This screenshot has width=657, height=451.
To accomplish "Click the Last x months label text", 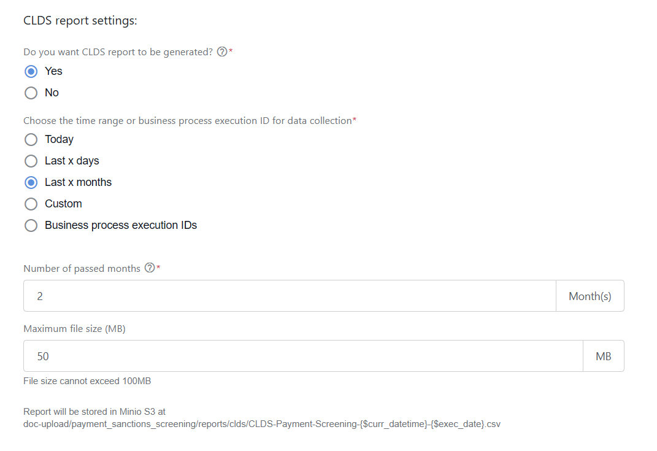I will tap(79, 182).
